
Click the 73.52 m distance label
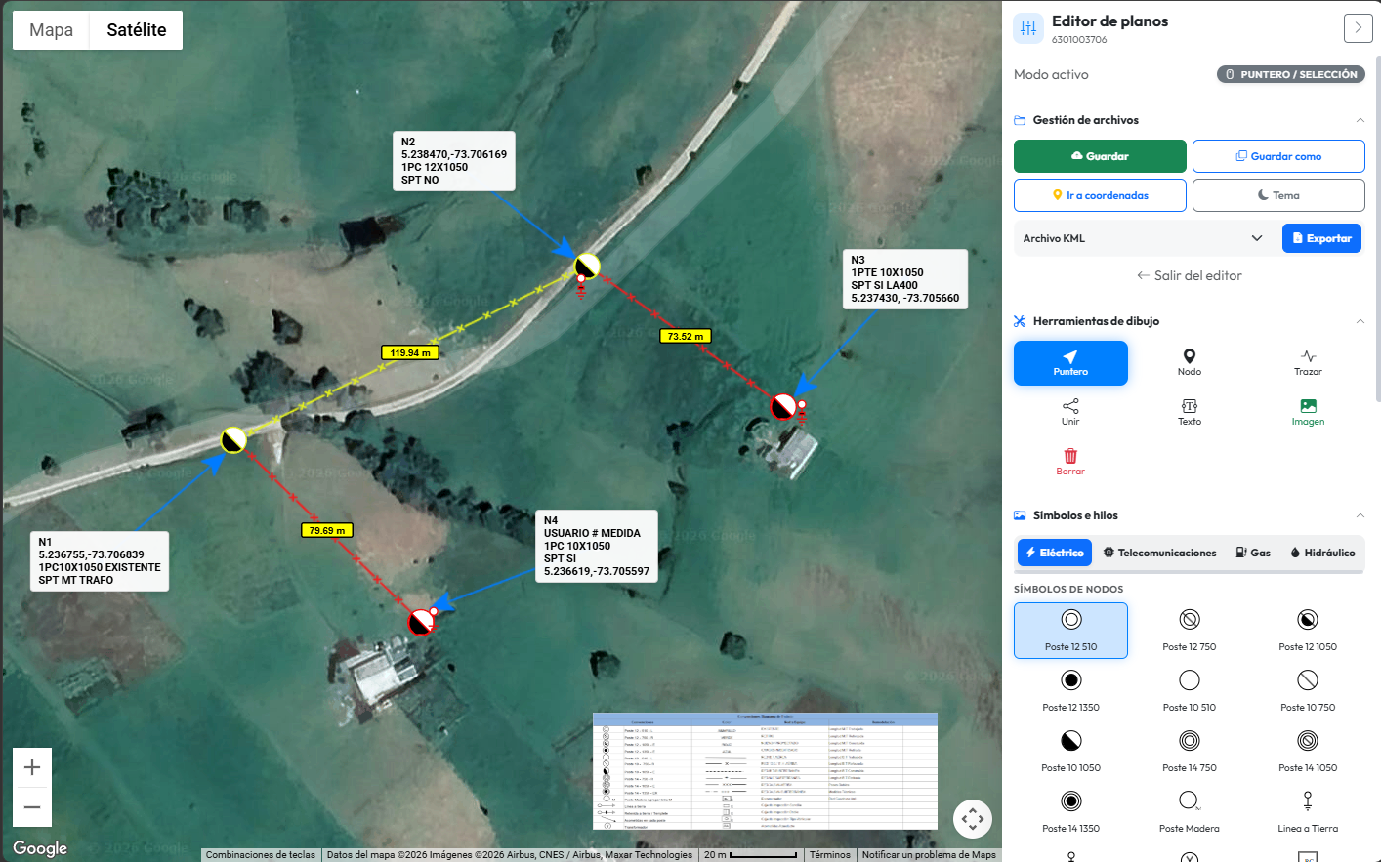tap(686, 336)
